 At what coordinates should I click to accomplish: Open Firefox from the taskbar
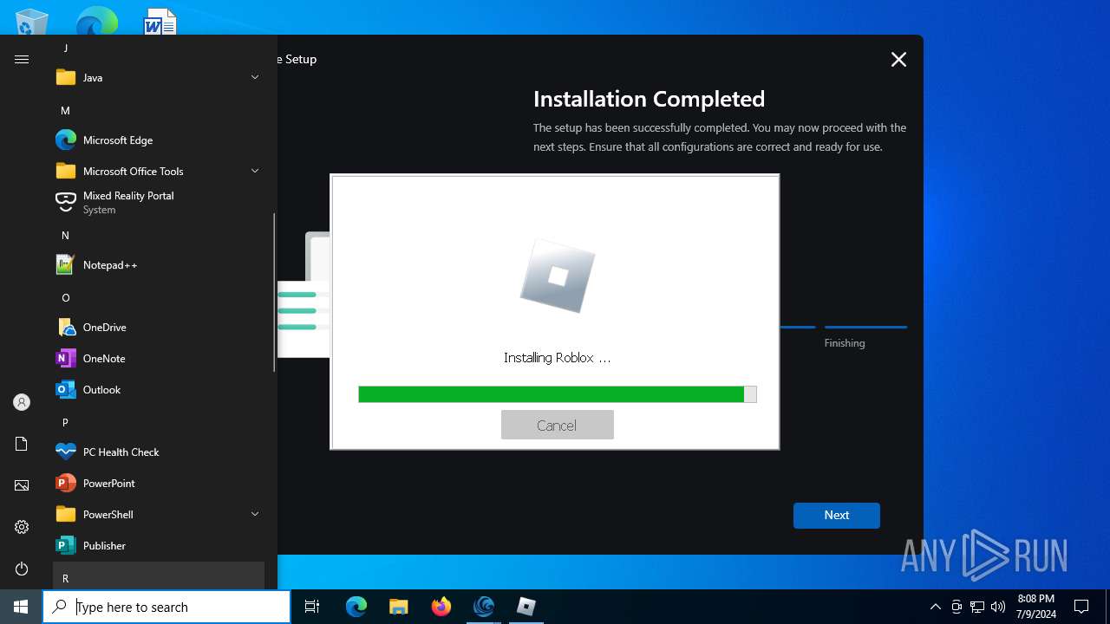(441, 607)
